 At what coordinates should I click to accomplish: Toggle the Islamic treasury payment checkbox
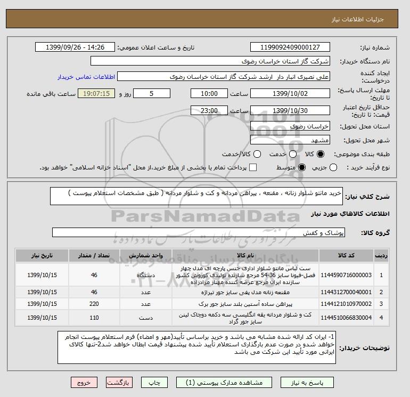tap(253, 167)
